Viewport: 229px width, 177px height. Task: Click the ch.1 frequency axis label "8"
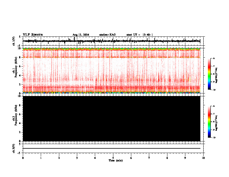point(20,57)
